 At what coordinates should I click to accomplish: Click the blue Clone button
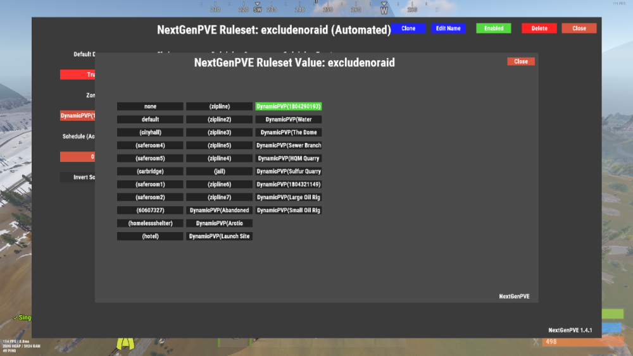pyautogui.click(x=408, y=28)
